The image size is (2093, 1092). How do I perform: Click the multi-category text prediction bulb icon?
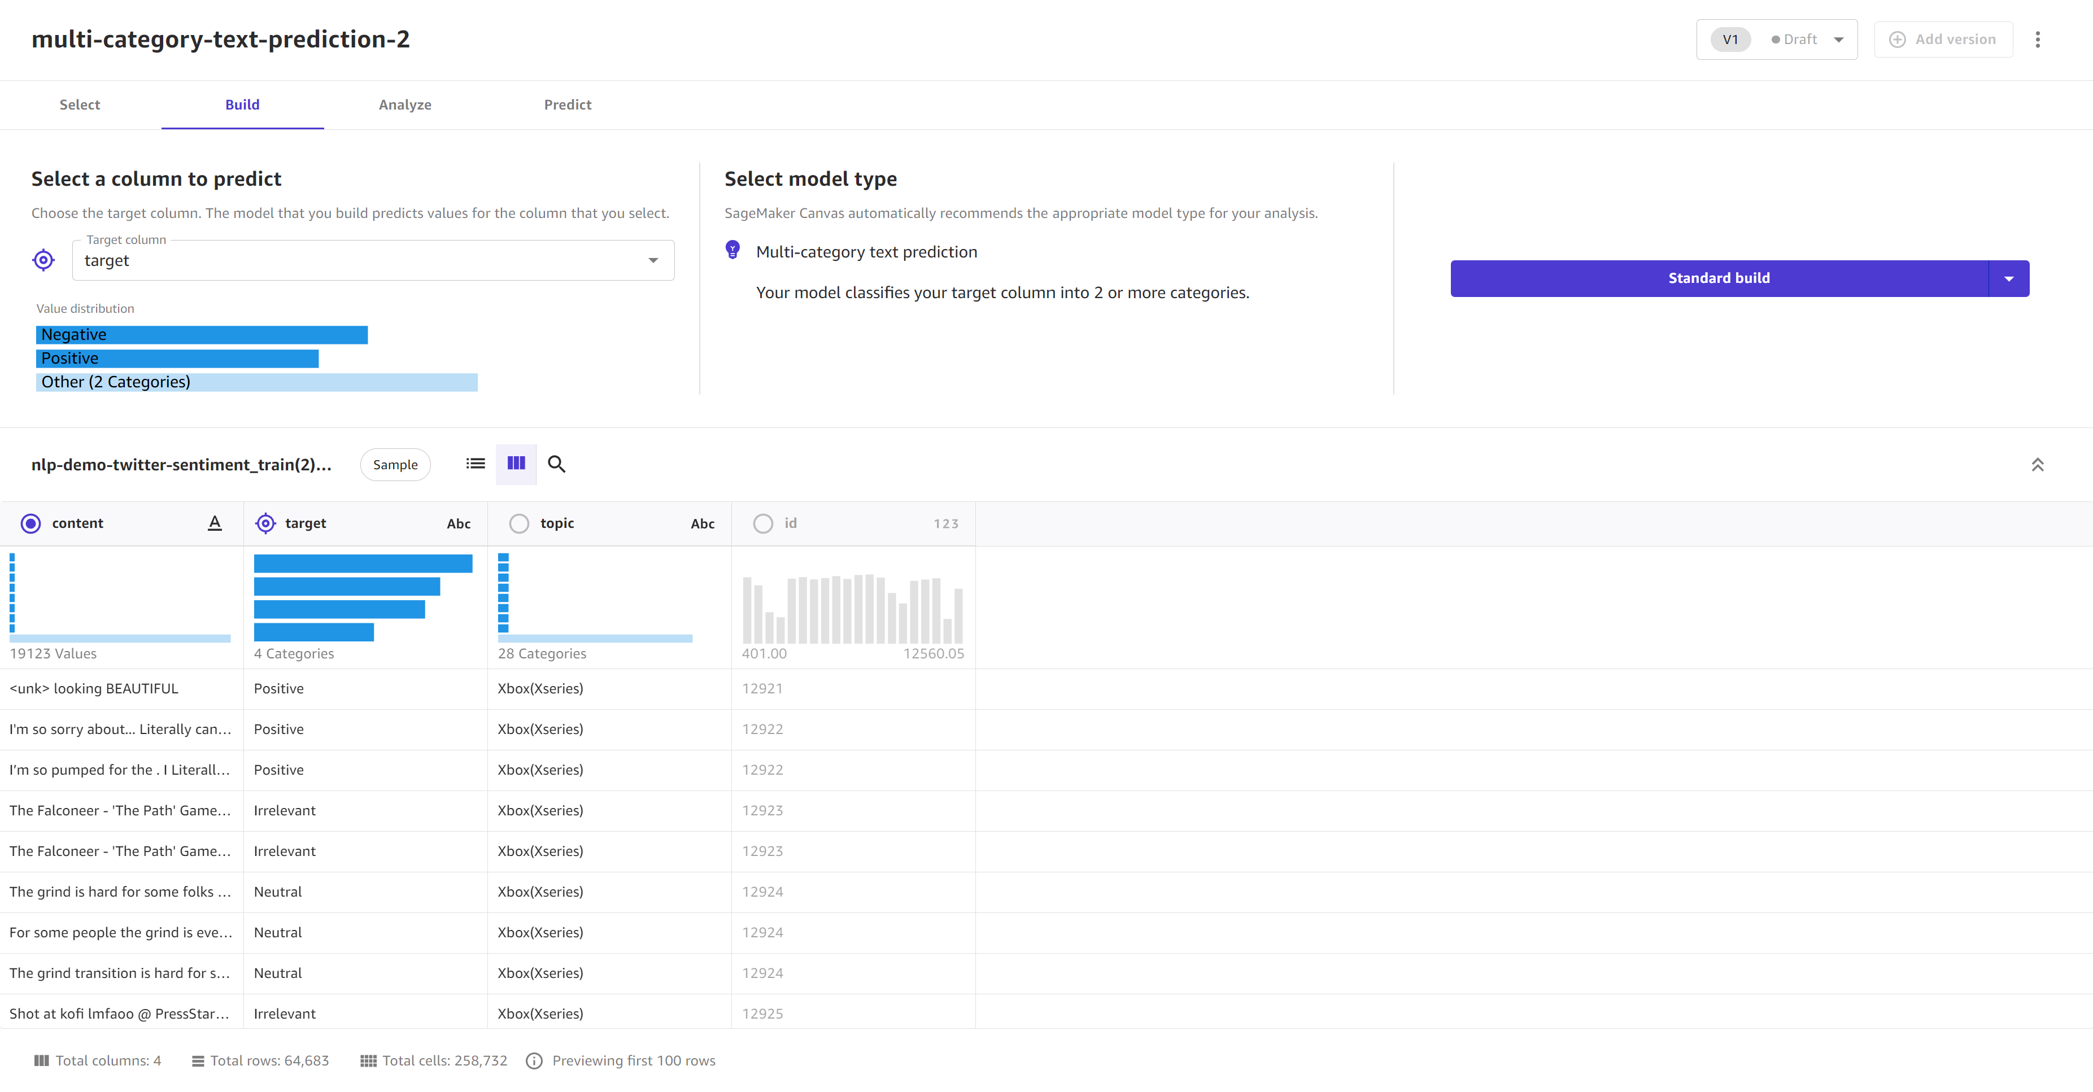pyautogui.click(x=734, y=251)
